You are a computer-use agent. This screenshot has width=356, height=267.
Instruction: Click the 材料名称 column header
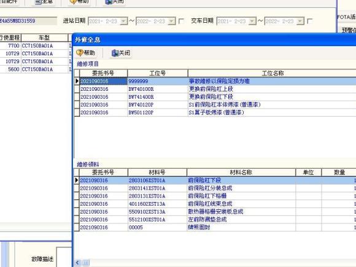[241, 172]
